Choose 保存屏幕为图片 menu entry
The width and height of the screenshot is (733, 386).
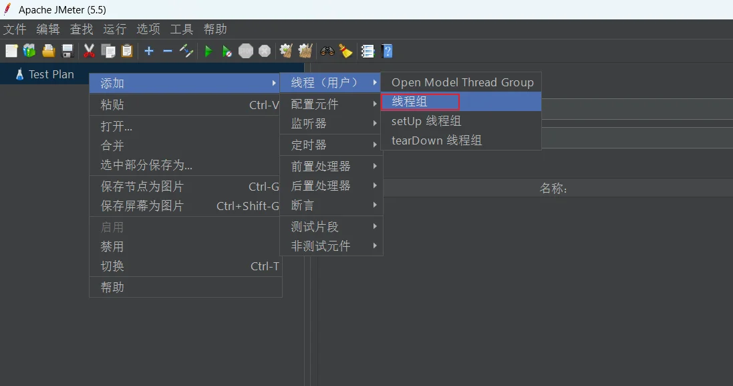pos(186,206)
